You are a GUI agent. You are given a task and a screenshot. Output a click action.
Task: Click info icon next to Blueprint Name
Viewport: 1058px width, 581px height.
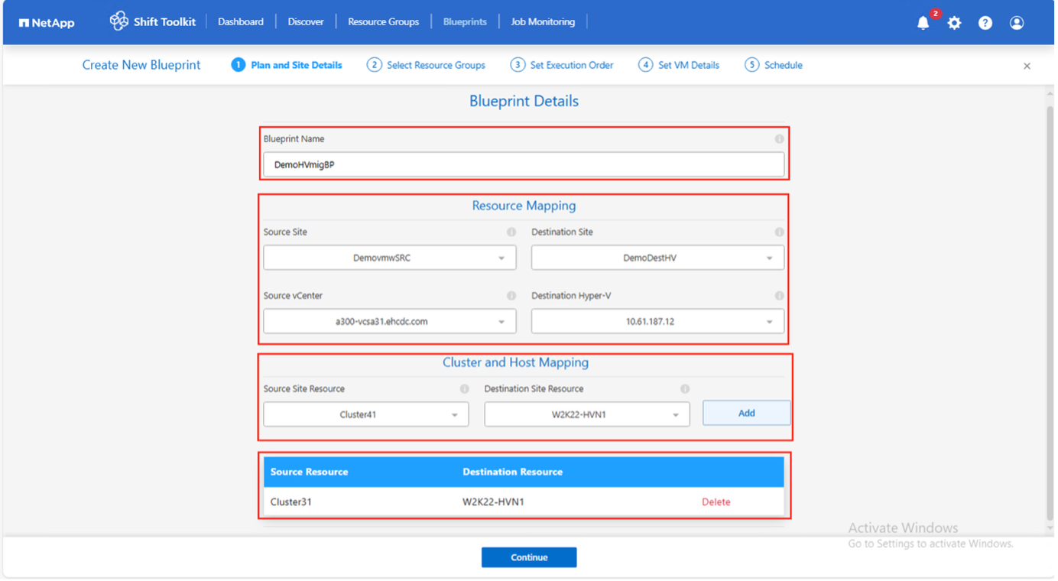point(779,139)
